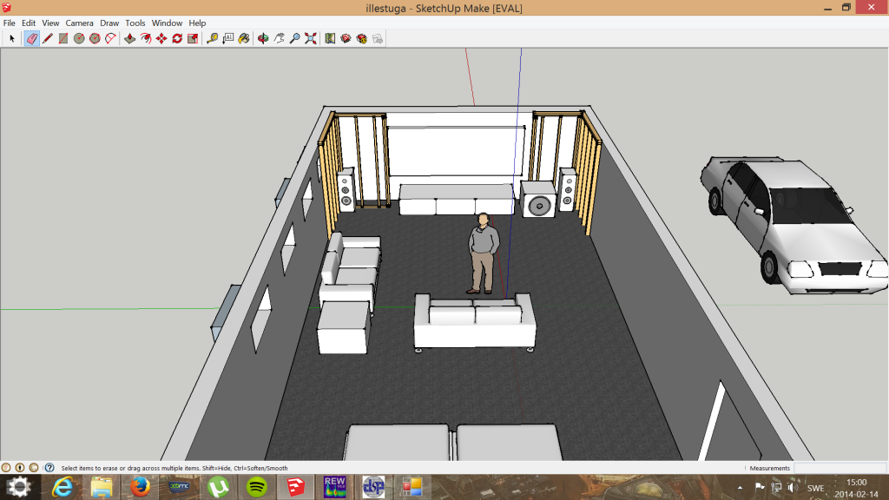Viewport: 889px width, 500px height.
Task: Click the help question mark in status bar
Action: [x=49, y=468]
